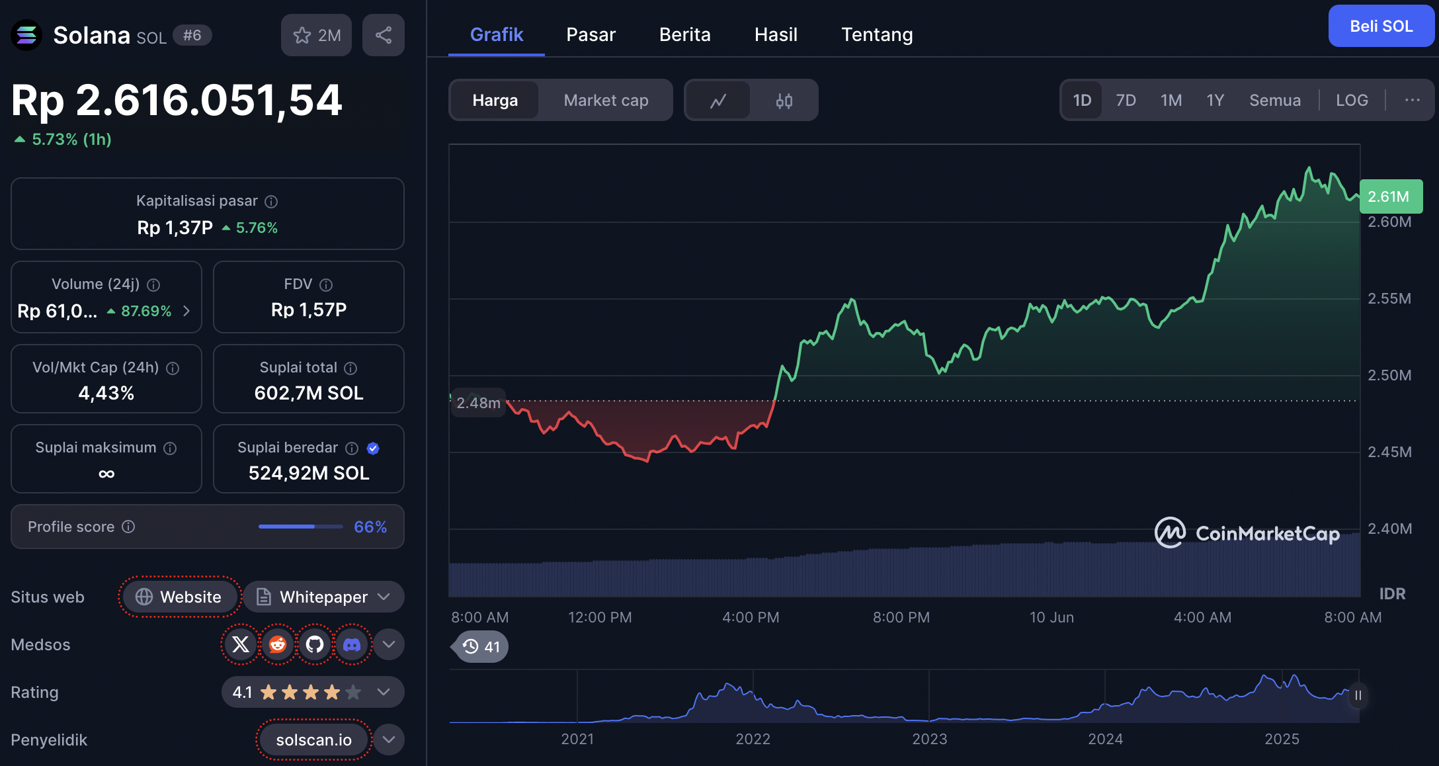The image size is (1439, 766).
Task: Click 2022 on the overview timeline
Action: pos(753,739)
